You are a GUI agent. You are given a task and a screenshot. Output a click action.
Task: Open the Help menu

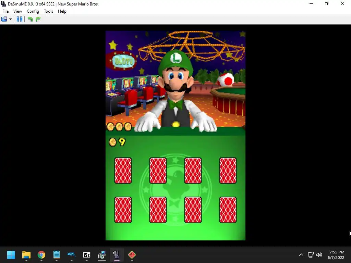[x=62, y=11]
